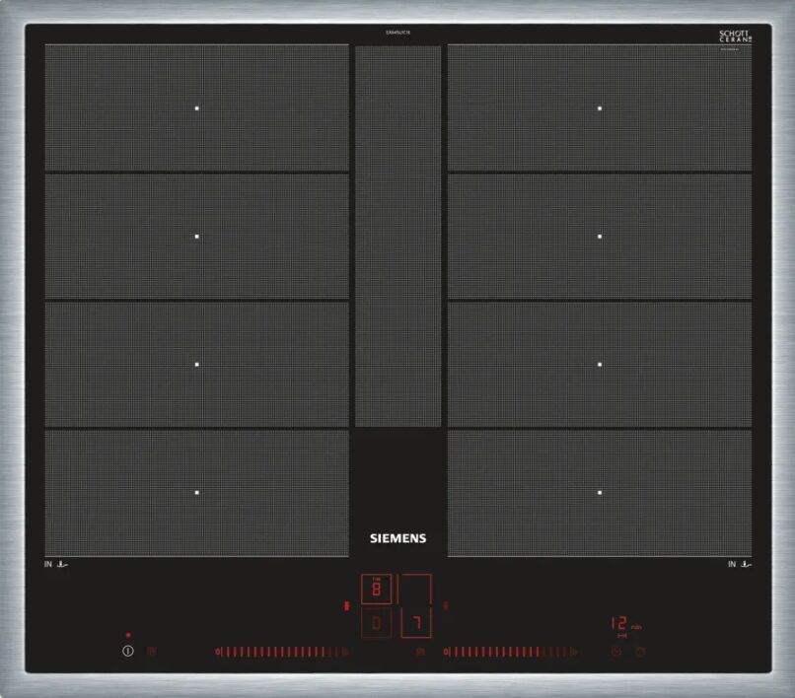
Task: Tap the rightmost timer icon
Action: (640, 652)
